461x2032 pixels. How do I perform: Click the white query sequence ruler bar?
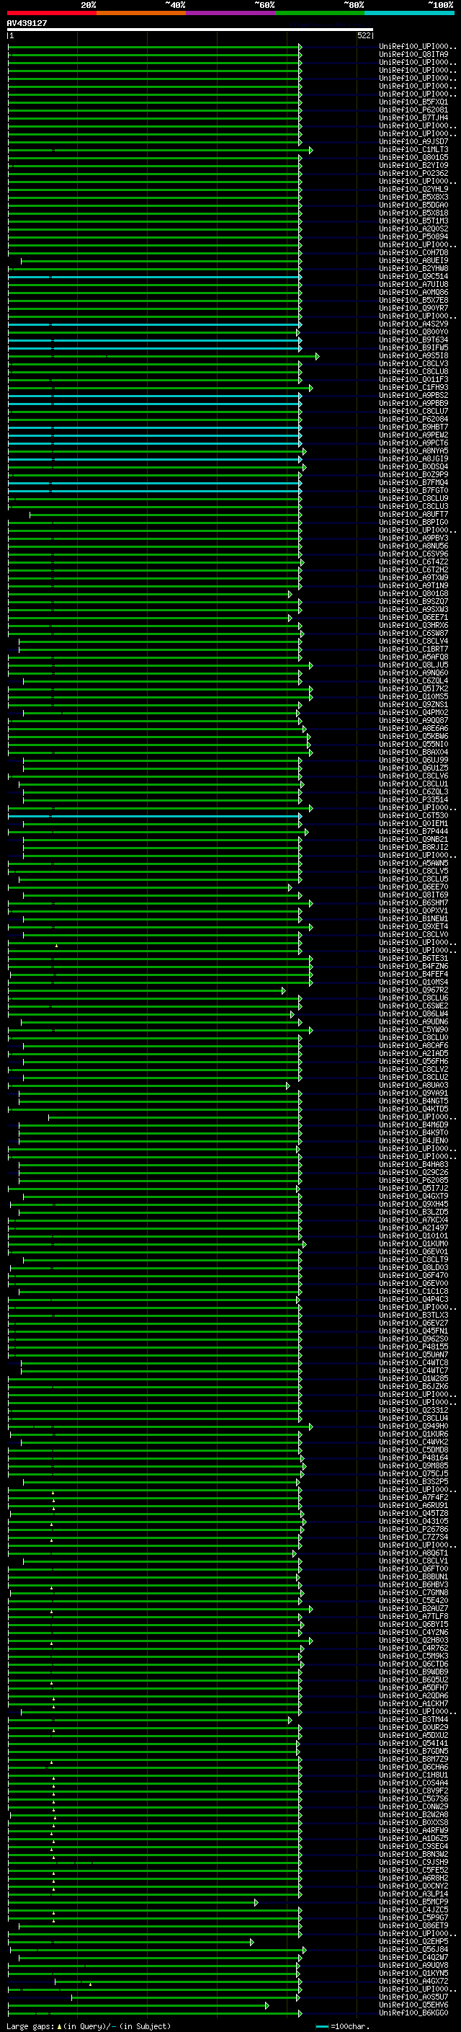click(x=190, y=29)
